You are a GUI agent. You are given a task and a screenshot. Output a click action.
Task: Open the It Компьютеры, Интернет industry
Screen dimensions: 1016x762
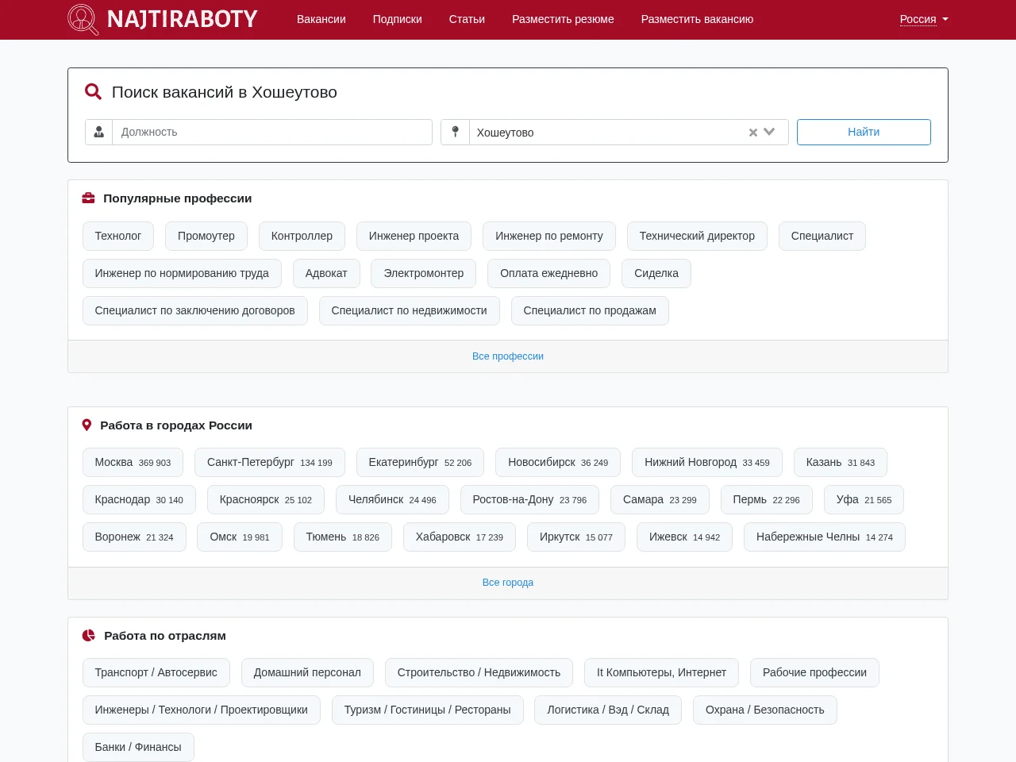coord(661,673)
